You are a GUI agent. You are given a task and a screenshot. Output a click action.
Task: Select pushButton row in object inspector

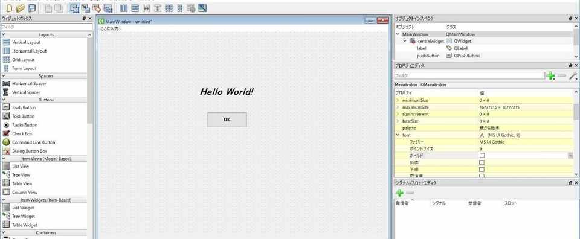[483, 56]
